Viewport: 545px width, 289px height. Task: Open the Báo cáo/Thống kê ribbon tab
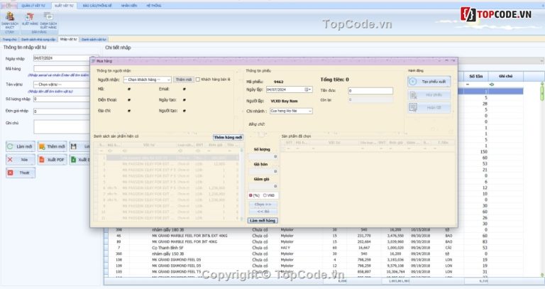pyautogui.click(x=97, y=6)
